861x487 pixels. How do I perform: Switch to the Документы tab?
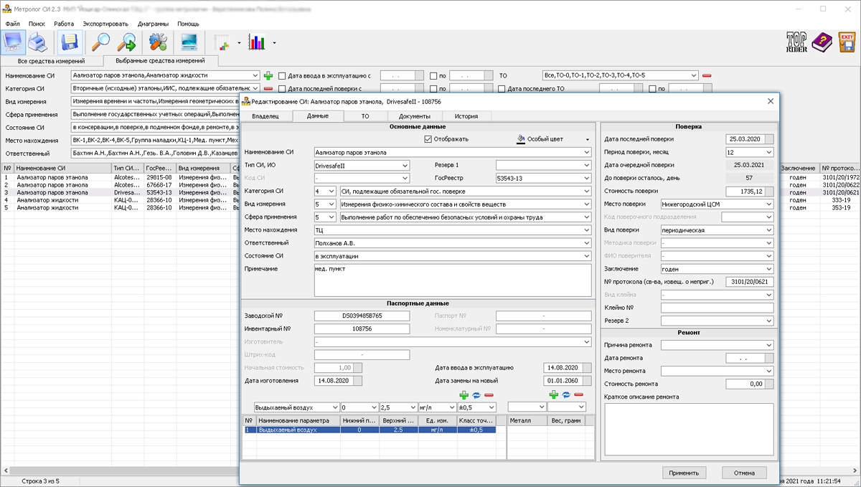pos(414,115)
